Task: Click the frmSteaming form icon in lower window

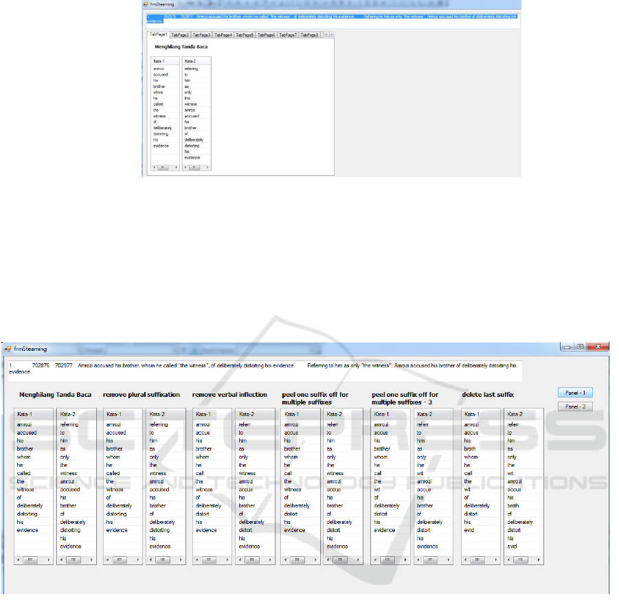Action: (x=8, y=349)
